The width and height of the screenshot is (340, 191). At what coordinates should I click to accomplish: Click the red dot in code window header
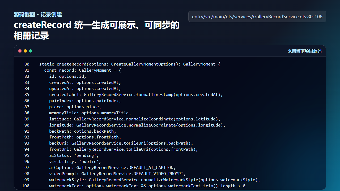point(20,51)
